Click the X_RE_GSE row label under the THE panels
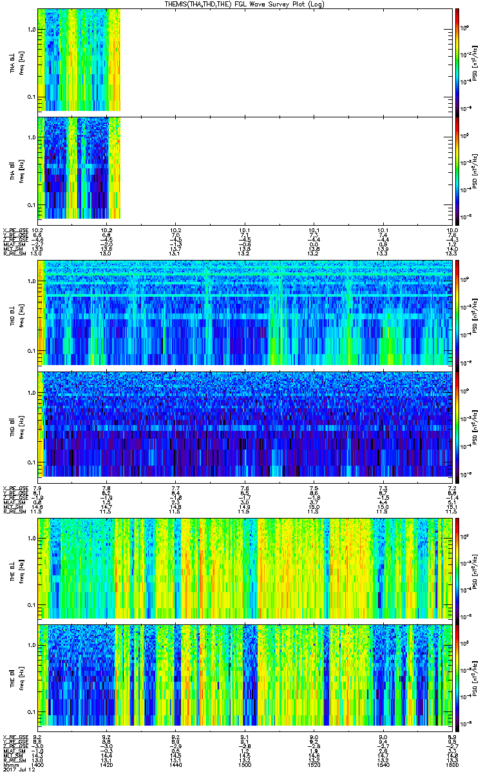483x774 pixels. (x=16, y=737)
